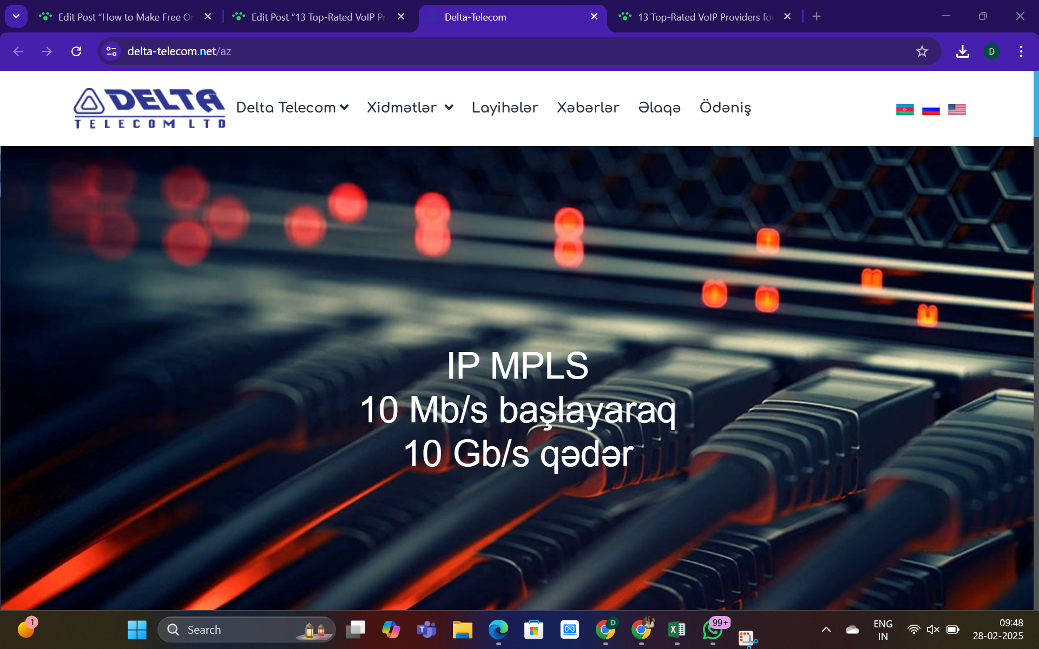
Task: Close the Delta-Telecom tab
Action: coord(594,17)
